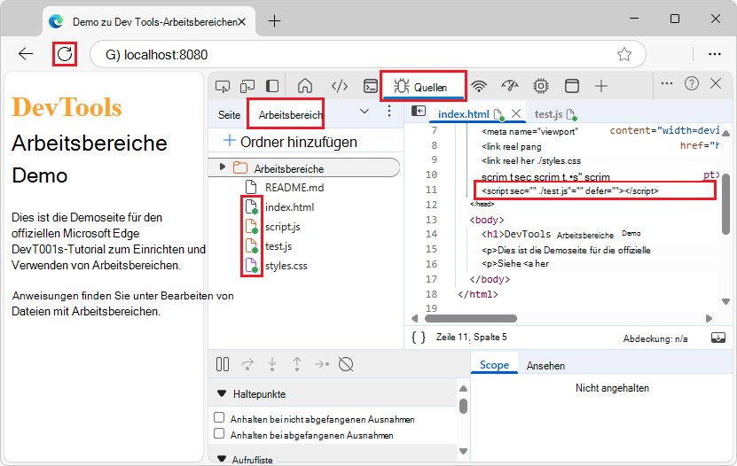Open the Network tool with the wifi icon
This screenshot has height=466, width=737.
[x=479, y=86]
